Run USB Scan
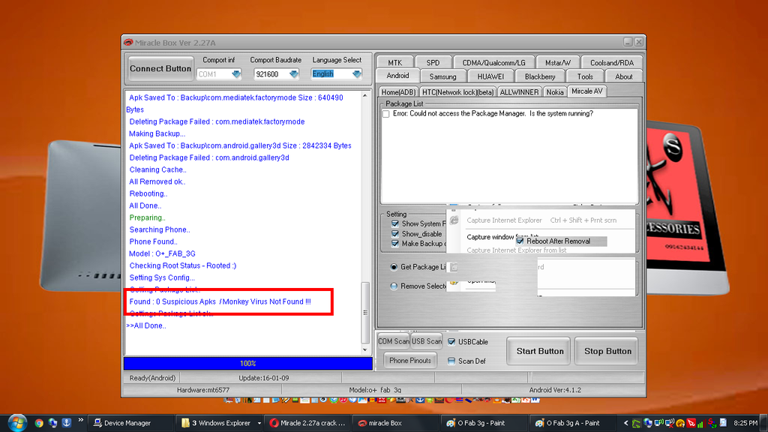Screen dimensions: 768x432 [426, 341]
